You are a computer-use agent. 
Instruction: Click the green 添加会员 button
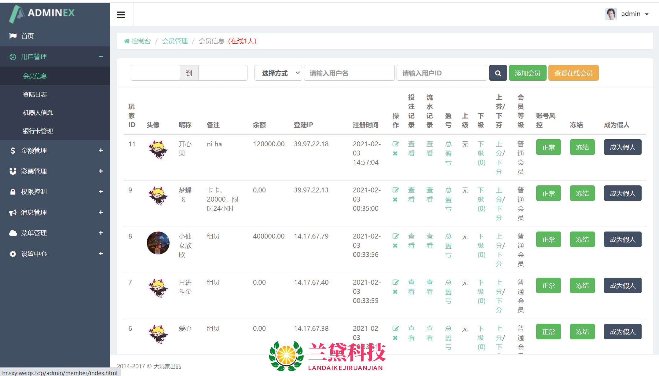point(527,73)
